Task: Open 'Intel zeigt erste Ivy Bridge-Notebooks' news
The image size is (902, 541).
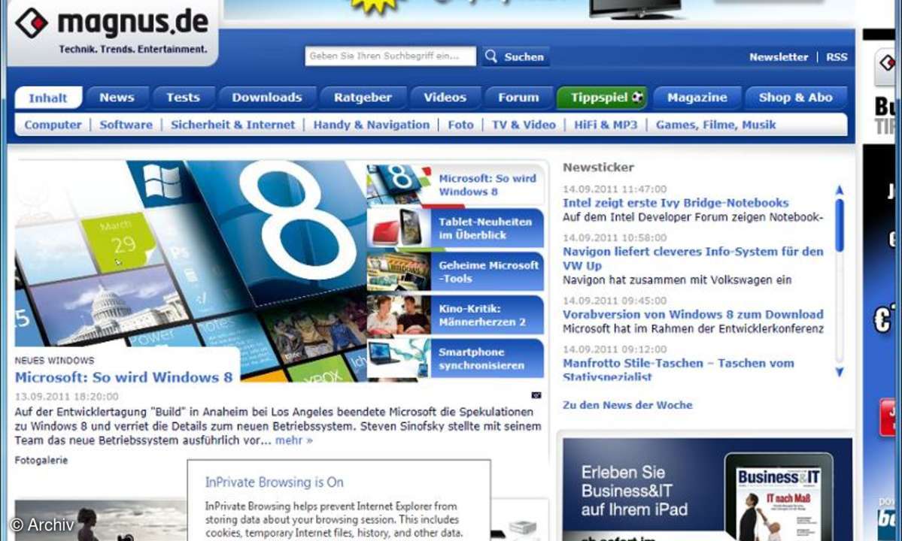Action: 676,203
